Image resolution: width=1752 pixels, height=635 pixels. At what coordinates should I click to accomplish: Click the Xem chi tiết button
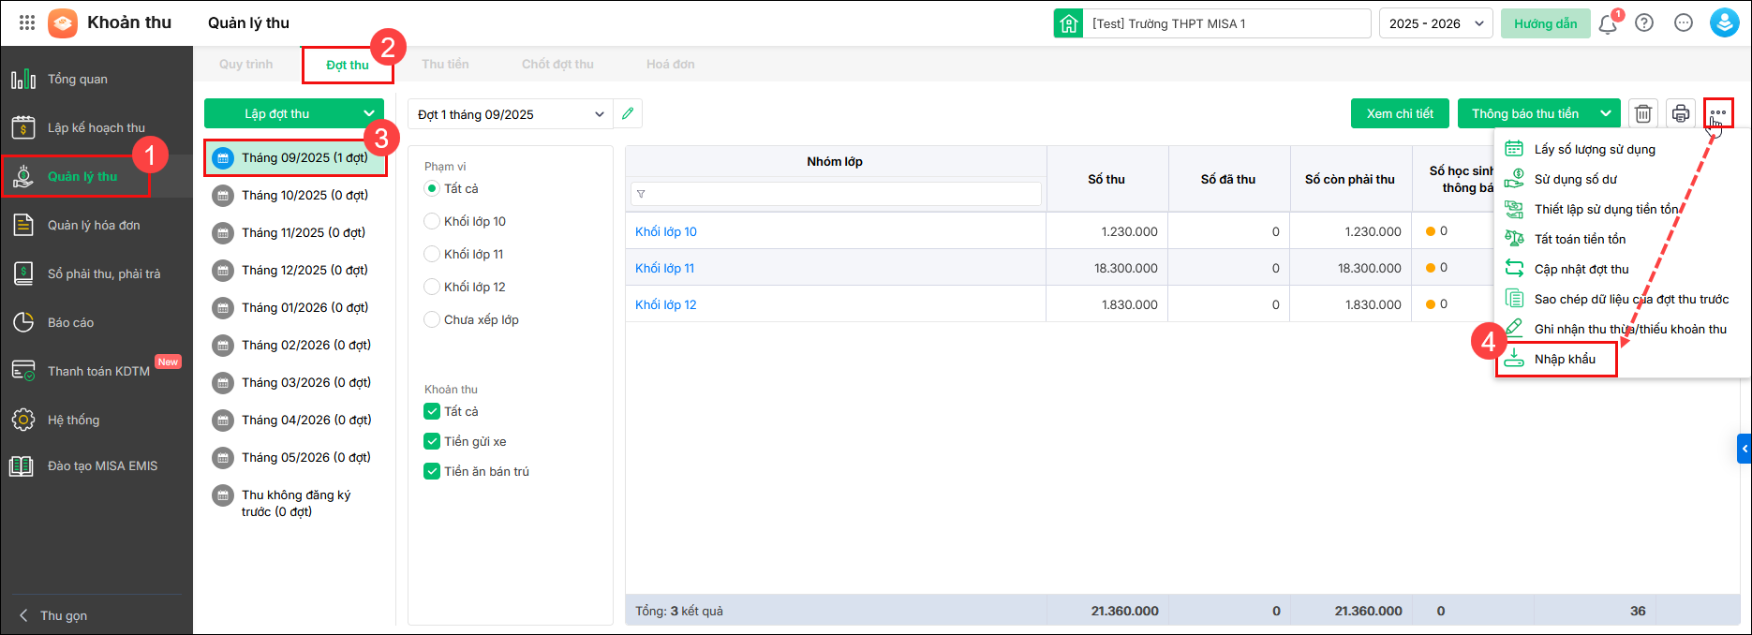(x=1400, y=113)
